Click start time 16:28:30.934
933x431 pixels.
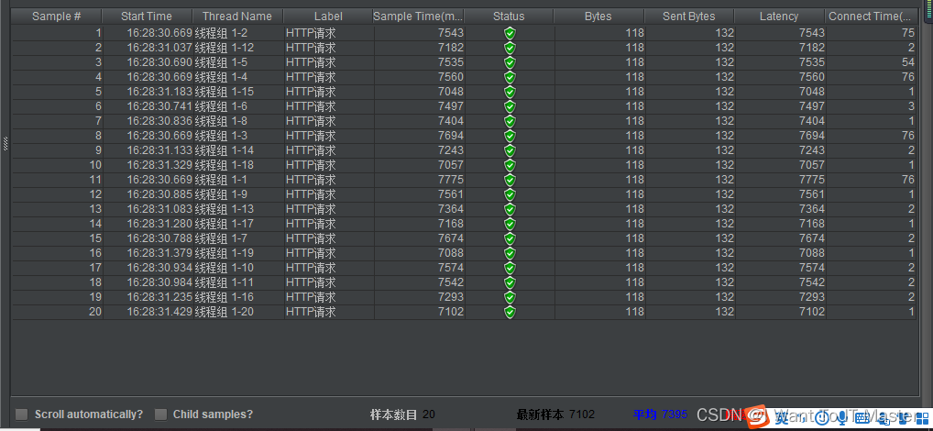(x=159, y=267)
